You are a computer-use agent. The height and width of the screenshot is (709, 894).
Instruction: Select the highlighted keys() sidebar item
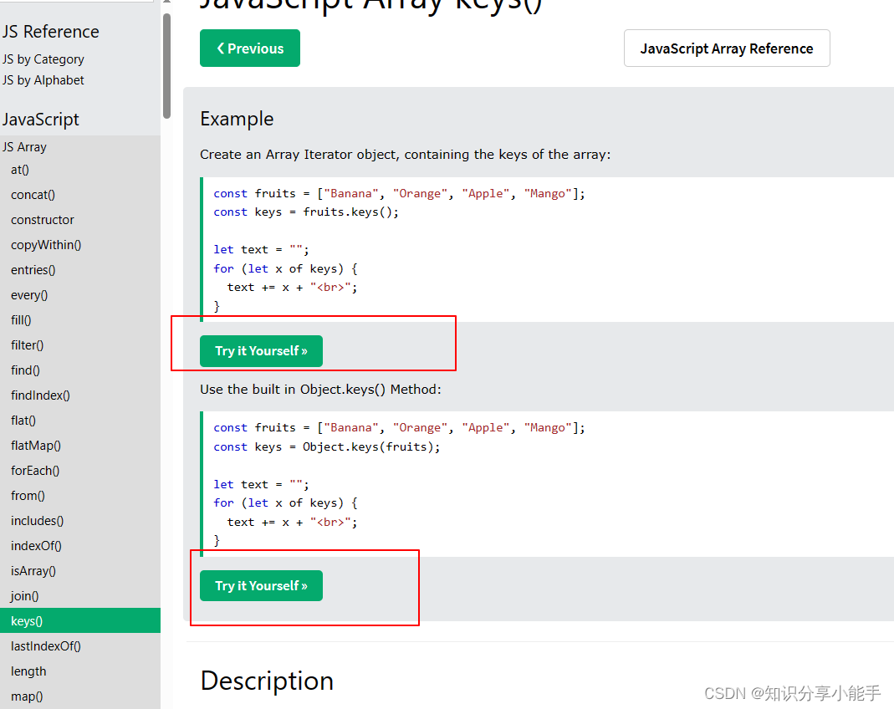click(x=79, y=620)
